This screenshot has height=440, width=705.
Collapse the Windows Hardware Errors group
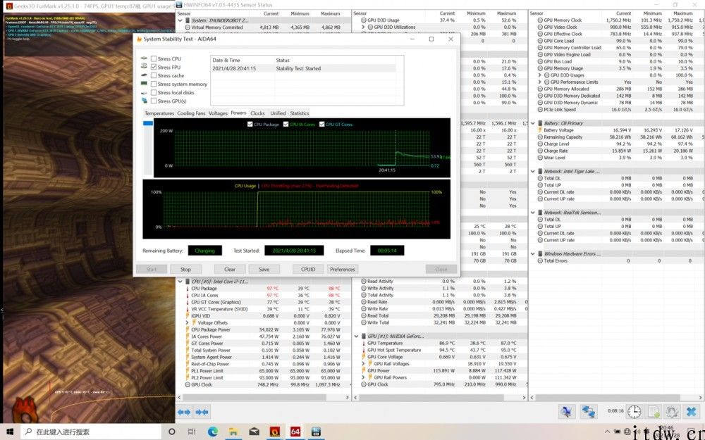(533, 253)
